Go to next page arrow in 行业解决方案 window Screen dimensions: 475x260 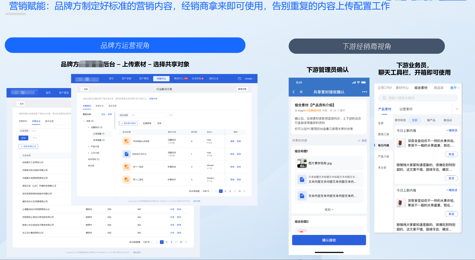244,191
